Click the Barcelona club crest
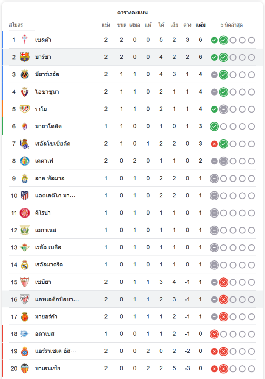This screenshot has width=265, height=379. point(25,57)
